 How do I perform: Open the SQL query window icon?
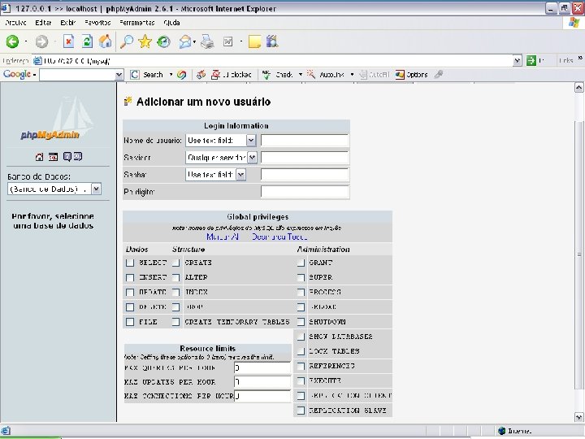point(53,157)
